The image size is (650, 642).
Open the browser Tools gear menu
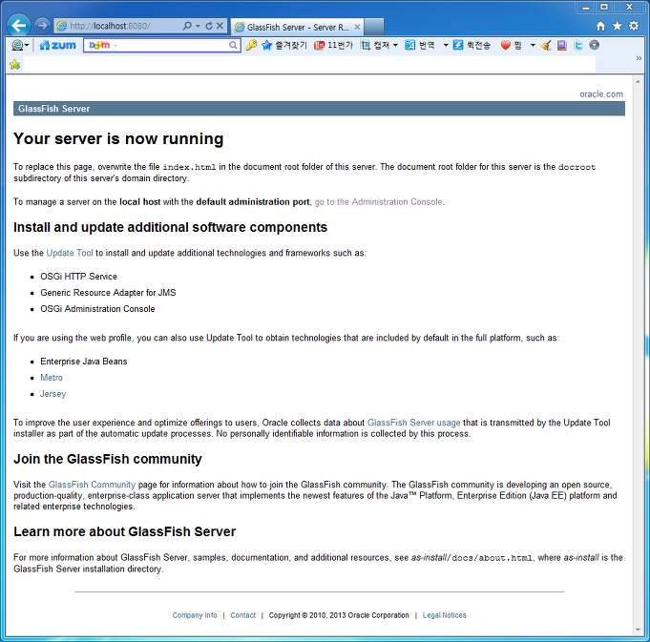(634, 26)
